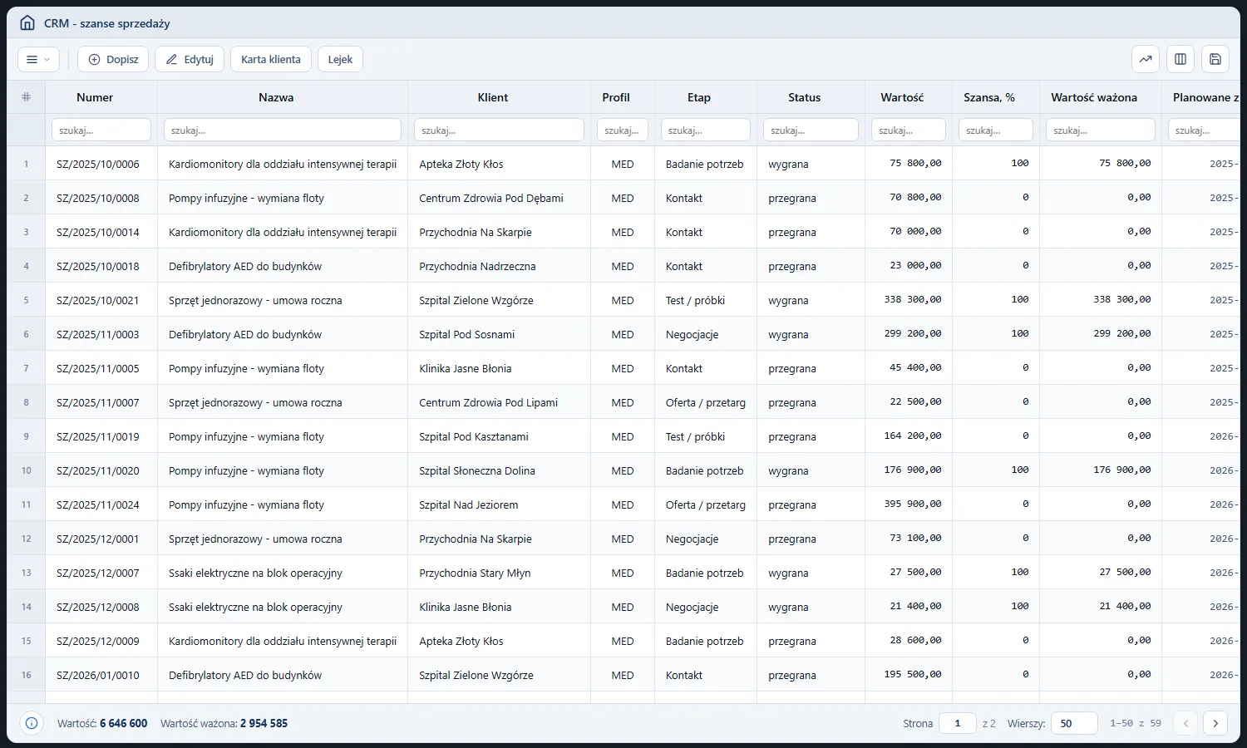The image size is (1247, 748).
Task: Click client Przychodnia Nadrzeczna
Action: tap(477, 266)
